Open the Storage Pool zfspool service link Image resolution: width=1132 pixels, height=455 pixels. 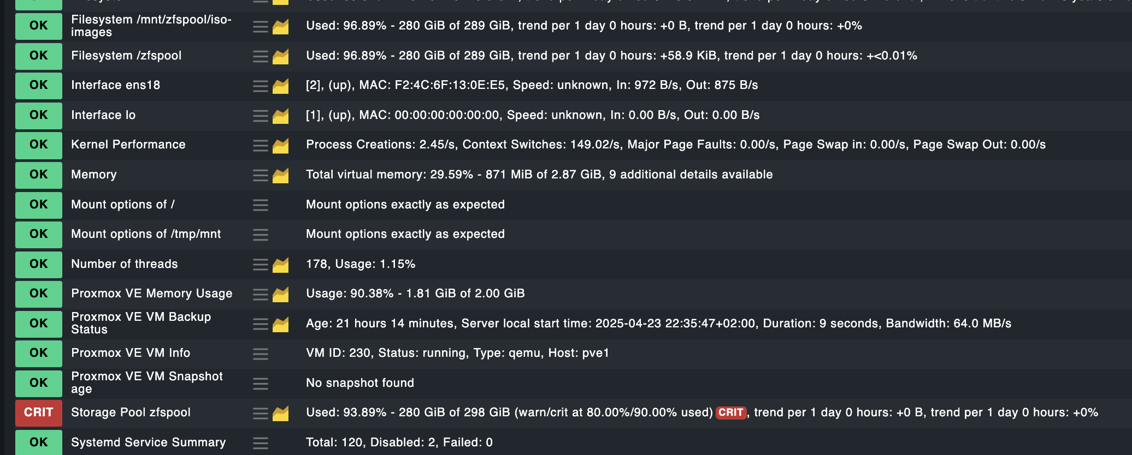(131, 412)
